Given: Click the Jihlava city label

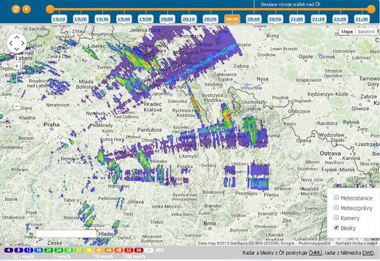Looking at the screenshot, I should (x=136, y=201).
